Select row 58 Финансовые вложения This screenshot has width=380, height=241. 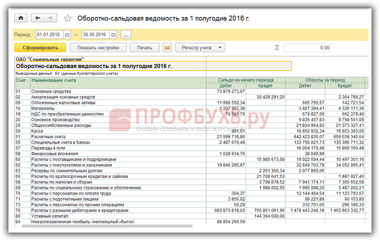pos(191,153)
